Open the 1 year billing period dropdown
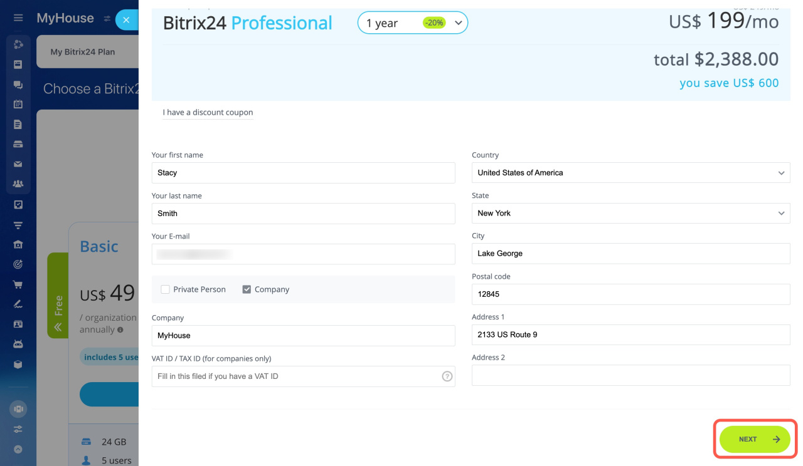Image resolution: width=803 pixels, height=466 pixels. pos(413,23)
